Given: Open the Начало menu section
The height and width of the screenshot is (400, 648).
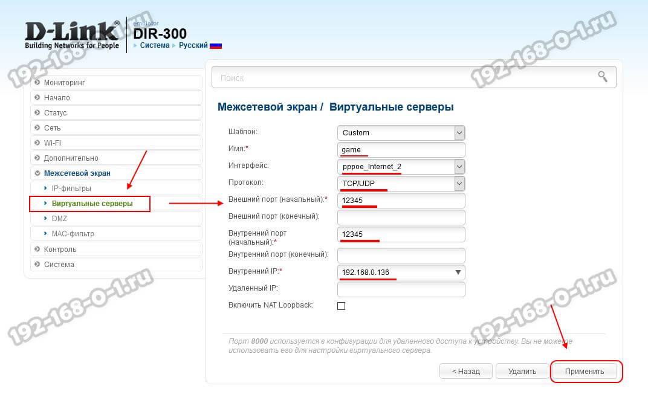Looking at the screenshot, I should coord(116,97).
